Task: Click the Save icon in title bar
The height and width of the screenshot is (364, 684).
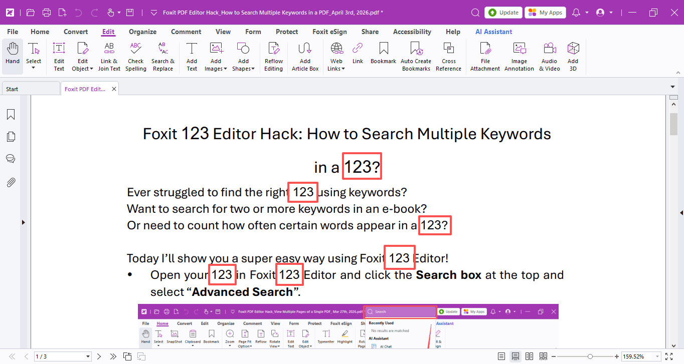Action: (130, 12)
